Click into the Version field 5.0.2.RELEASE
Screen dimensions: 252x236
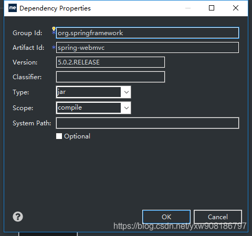(110, 62)
